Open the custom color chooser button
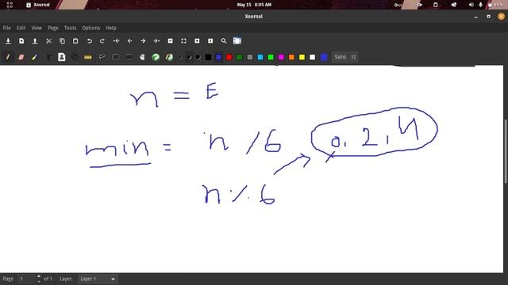The image size is (508, 285). (x=324, y=57)
